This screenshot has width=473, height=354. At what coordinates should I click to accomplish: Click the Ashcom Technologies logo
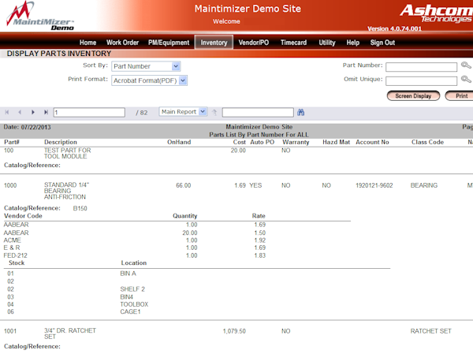[x=436, y=13]
